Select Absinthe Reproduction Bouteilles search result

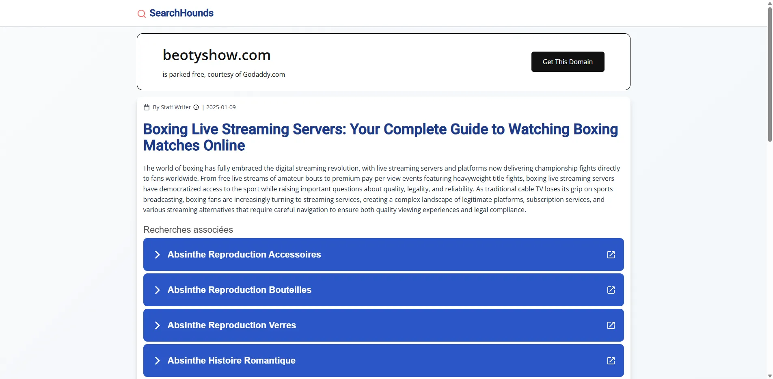239,290
